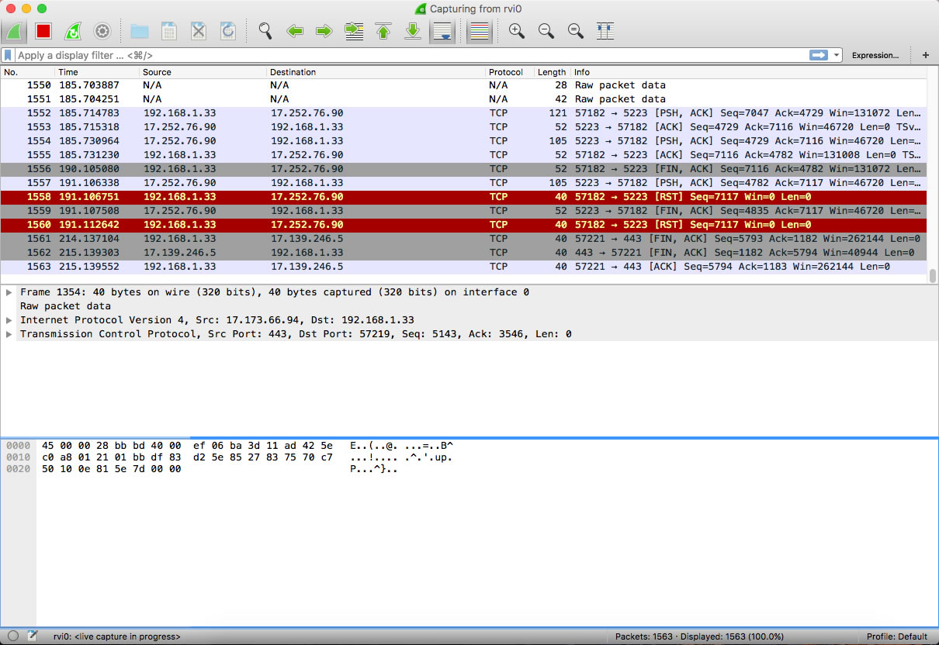
Task: Open the filter history dropdown arrow
Action: pyautogui.click(x=837, y=55)
